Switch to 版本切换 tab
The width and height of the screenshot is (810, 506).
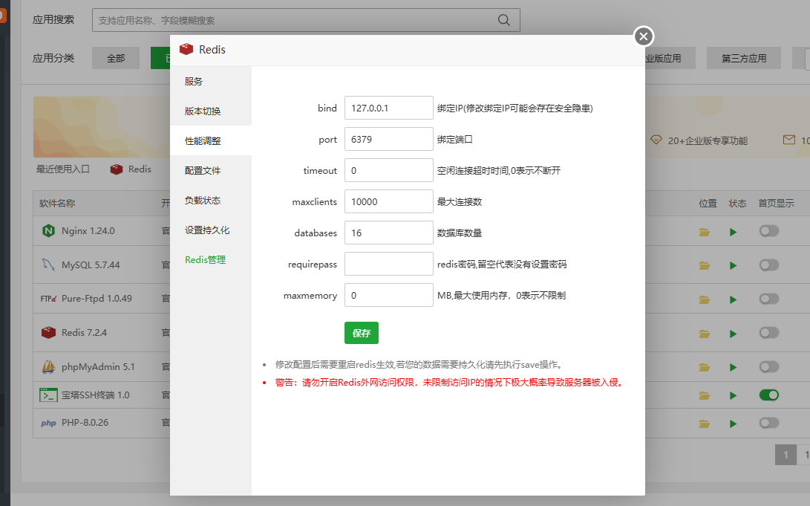[x=211, y=111]
